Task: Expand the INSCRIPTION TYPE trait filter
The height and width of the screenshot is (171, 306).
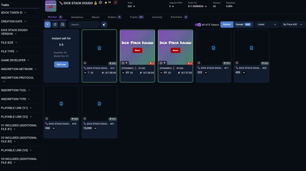Action: tap(16, 99)
